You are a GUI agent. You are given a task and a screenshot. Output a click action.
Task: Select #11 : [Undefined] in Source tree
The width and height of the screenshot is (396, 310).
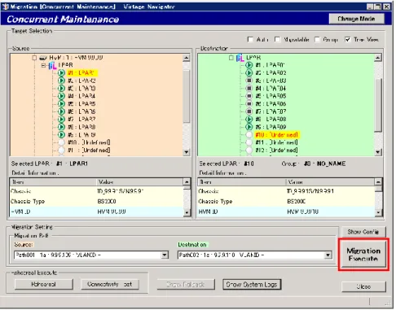(x=89, y=150)
